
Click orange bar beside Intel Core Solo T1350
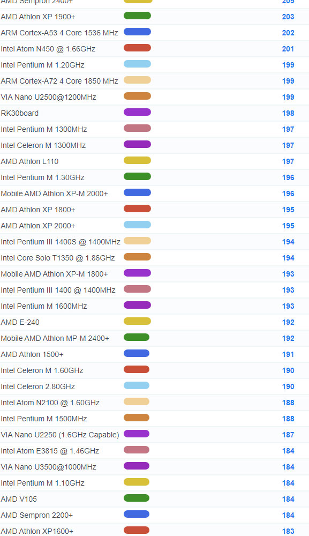(137, 256)
